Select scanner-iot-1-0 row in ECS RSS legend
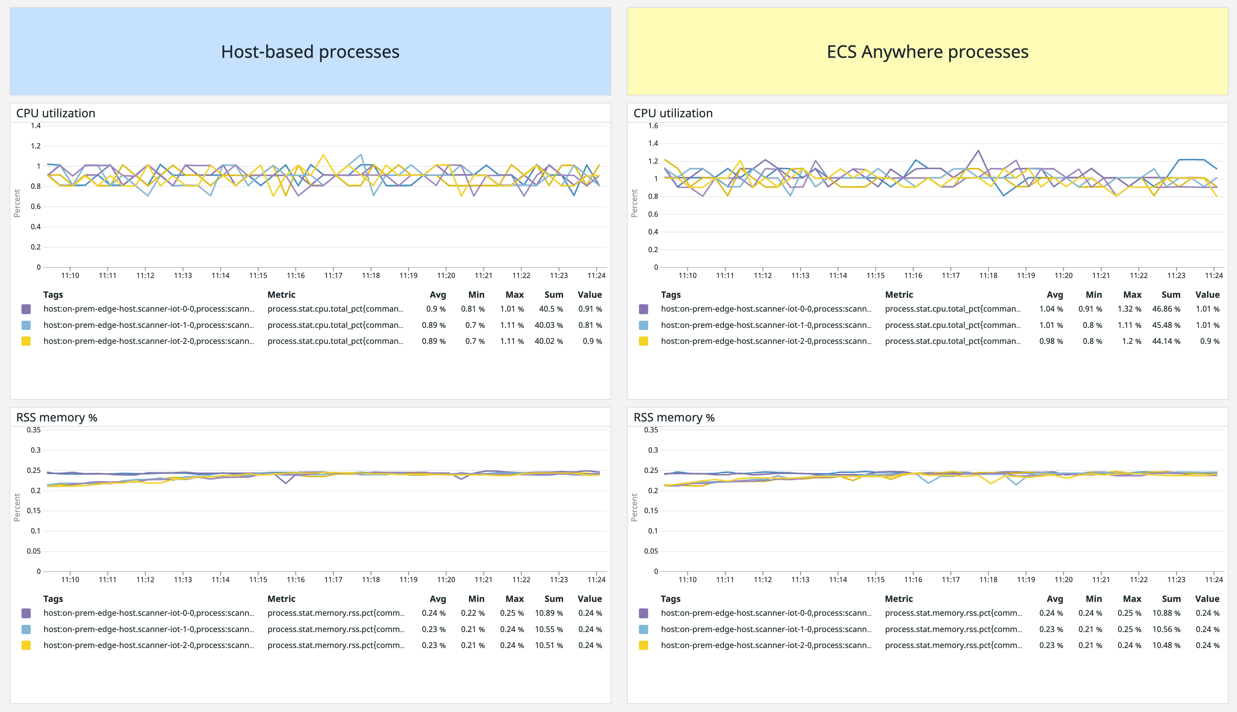This screenshot has height=712, width=1237. pyautogui.click(x=766, y=629)
